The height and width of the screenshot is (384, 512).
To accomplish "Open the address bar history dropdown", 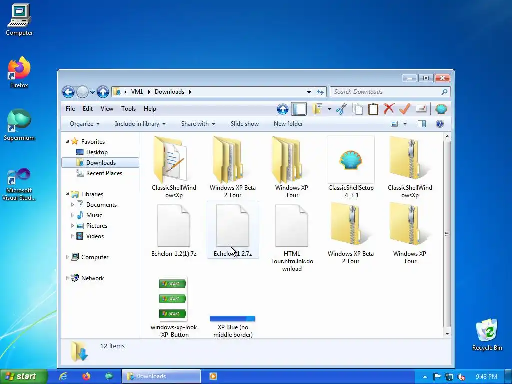I will (309, 92).
